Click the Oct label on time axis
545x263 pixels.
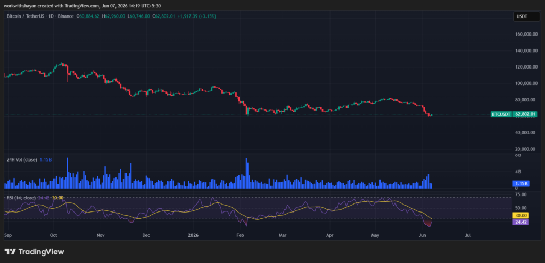point(54,235)
